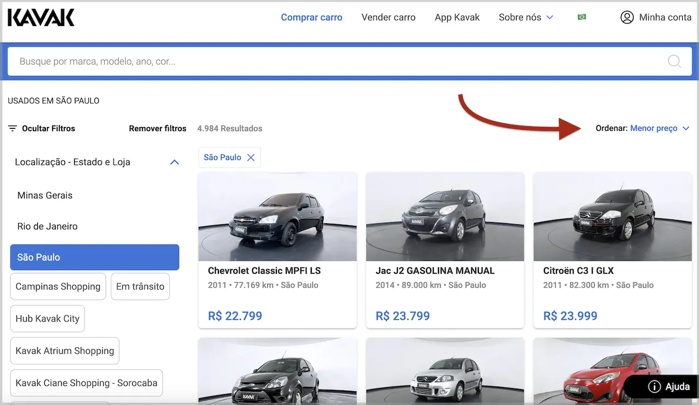Viewport: 699px width, 405px height.
Task: Choose Minas Gerais location
Action: 45,195
